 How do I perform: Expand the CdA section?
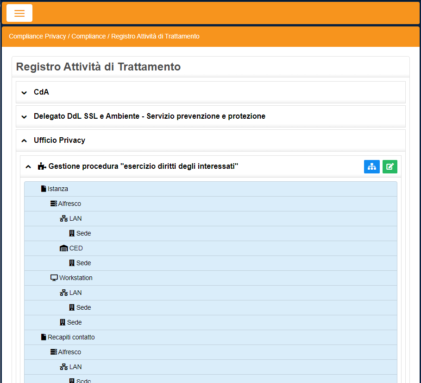click(x=24, y=92)
